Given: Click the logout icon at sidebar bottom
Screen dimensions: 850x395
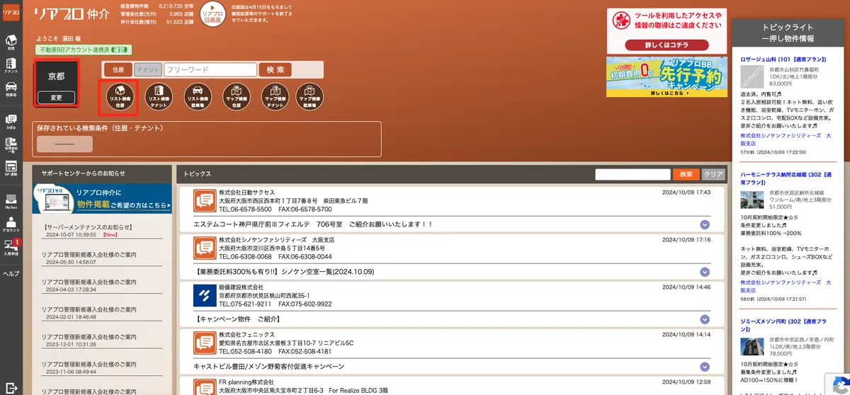Looking at the screenshot, I should point(11,387).
